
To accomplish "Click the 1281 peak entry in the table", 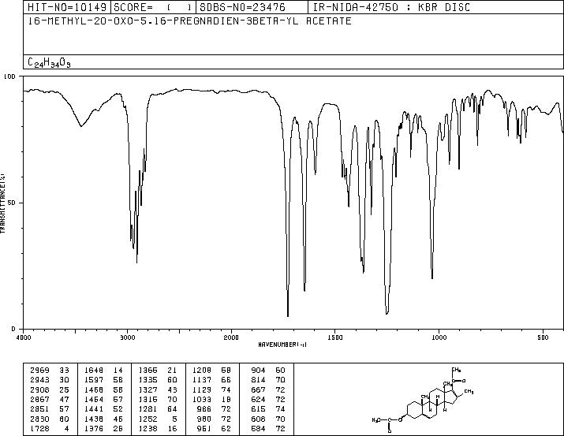I will (x=158, y=409).
